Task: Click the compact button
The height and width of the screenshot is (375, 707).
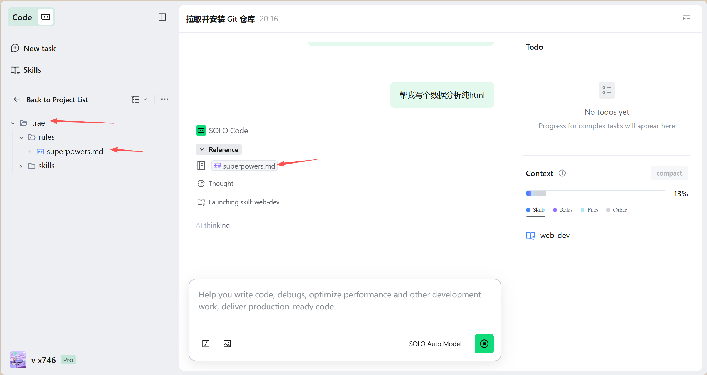Action: pos(669,173)
